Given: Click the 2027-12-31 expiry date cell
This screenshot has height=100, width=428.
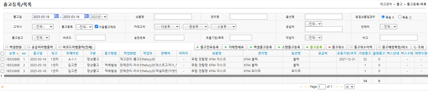Looking at the screenshot, I should point(347,59).
